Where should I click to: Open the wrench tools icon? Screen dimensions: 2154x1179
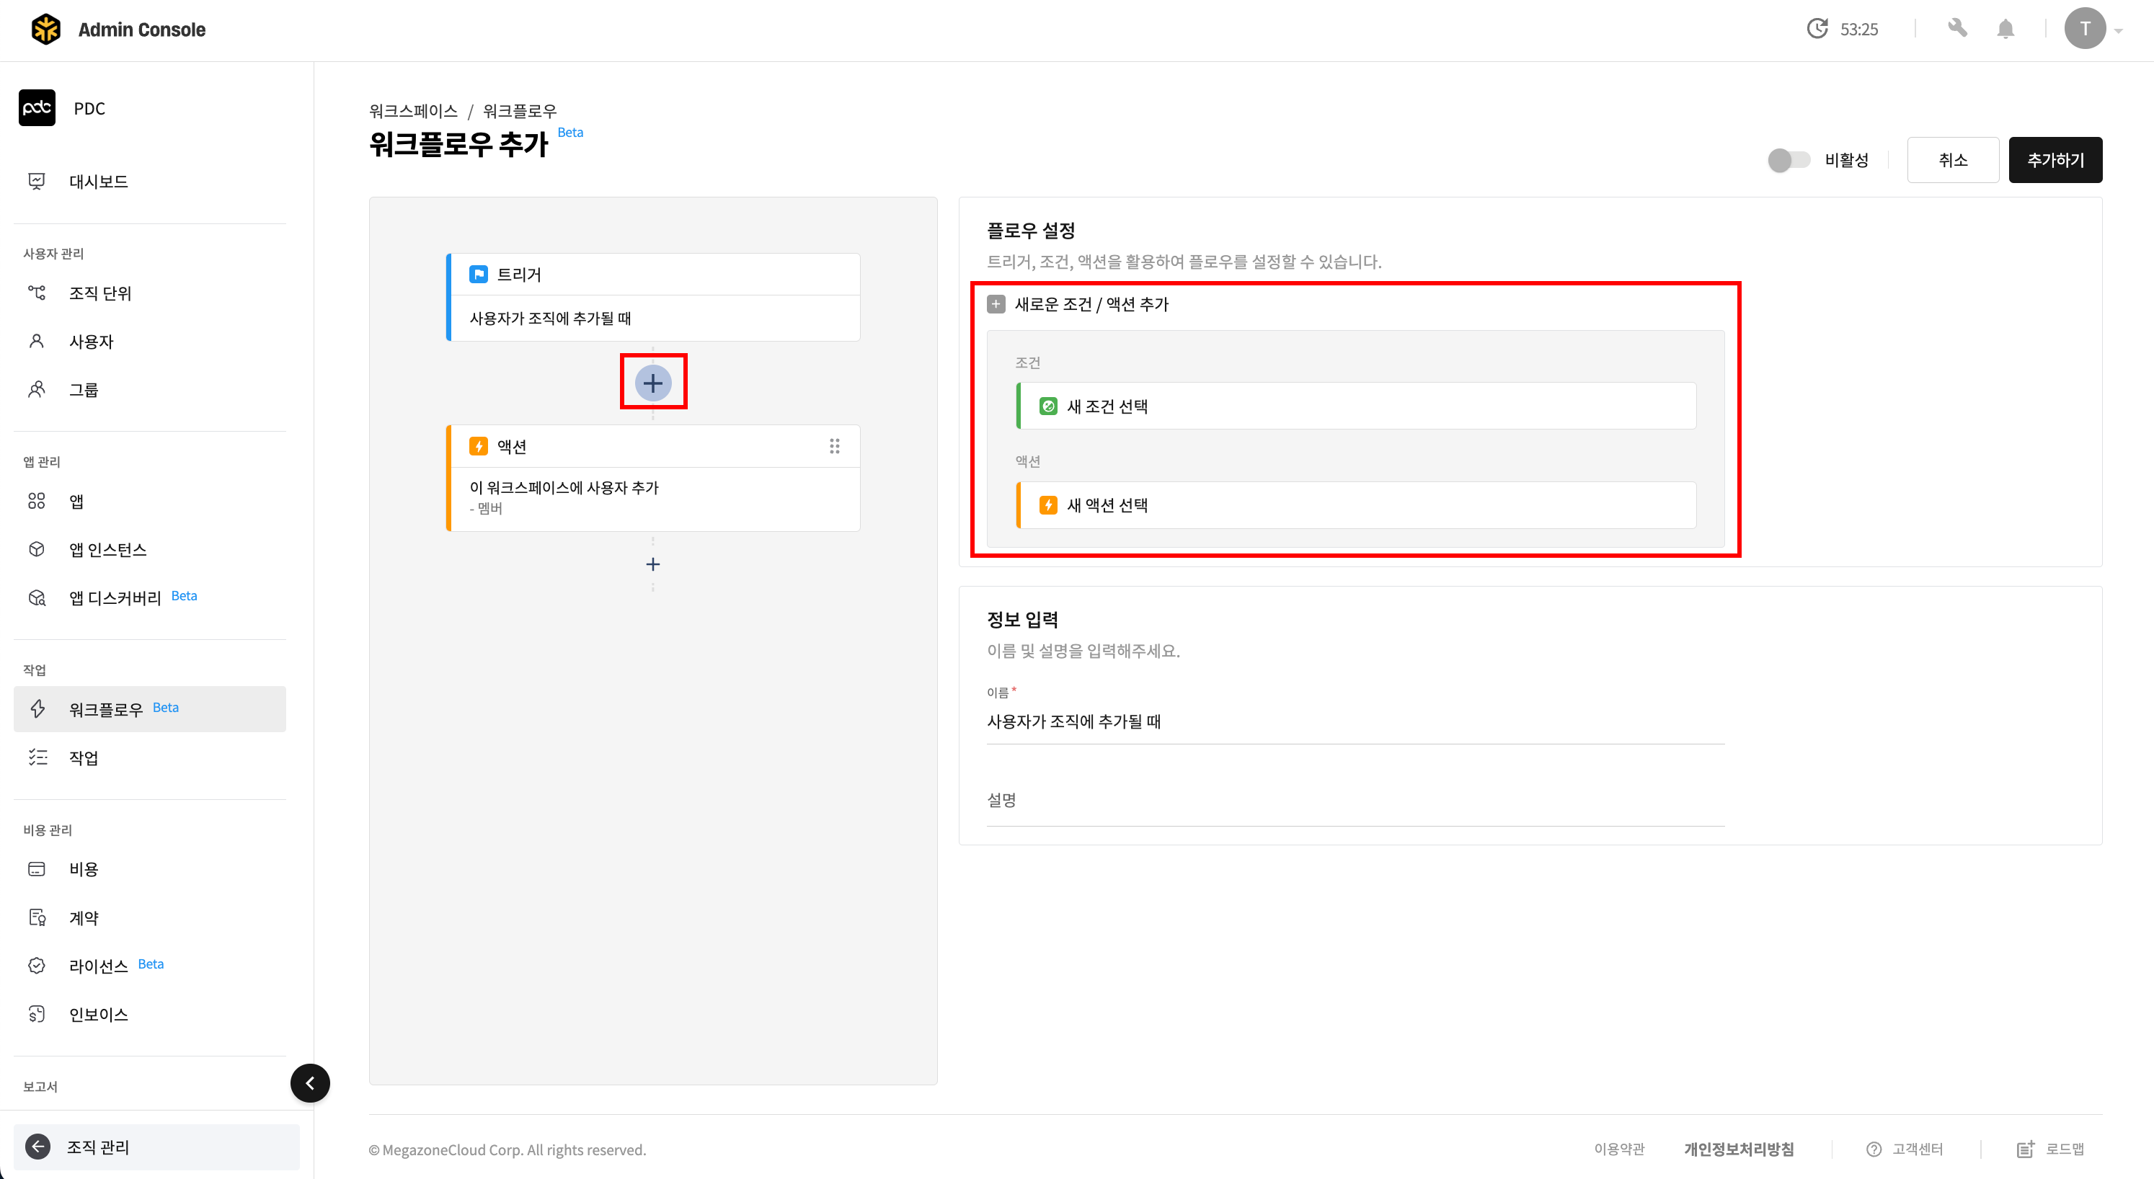point(1956,30)
